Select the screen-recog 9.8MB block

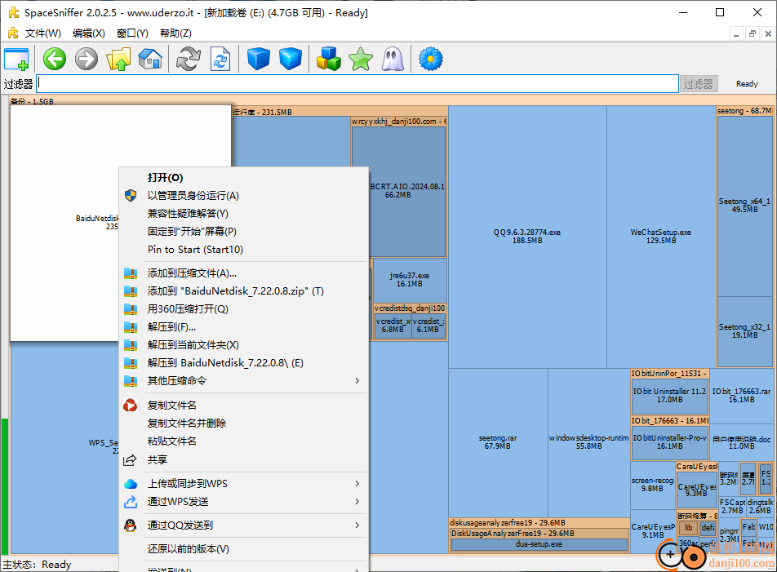[x=653, y=485]
